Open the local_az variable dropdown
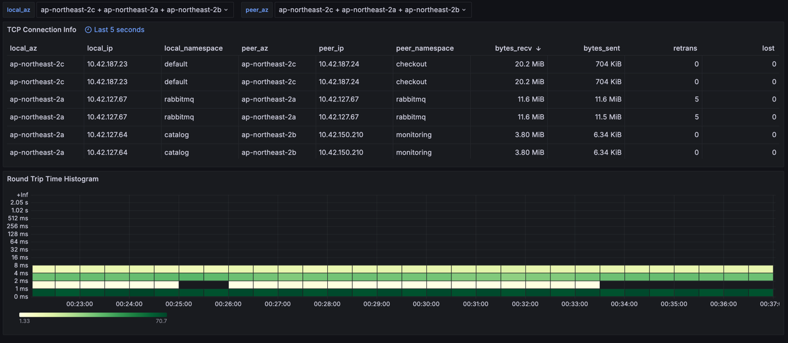Image resolution: width=788 pixels, height=343 pixels. tap(135, 10)
